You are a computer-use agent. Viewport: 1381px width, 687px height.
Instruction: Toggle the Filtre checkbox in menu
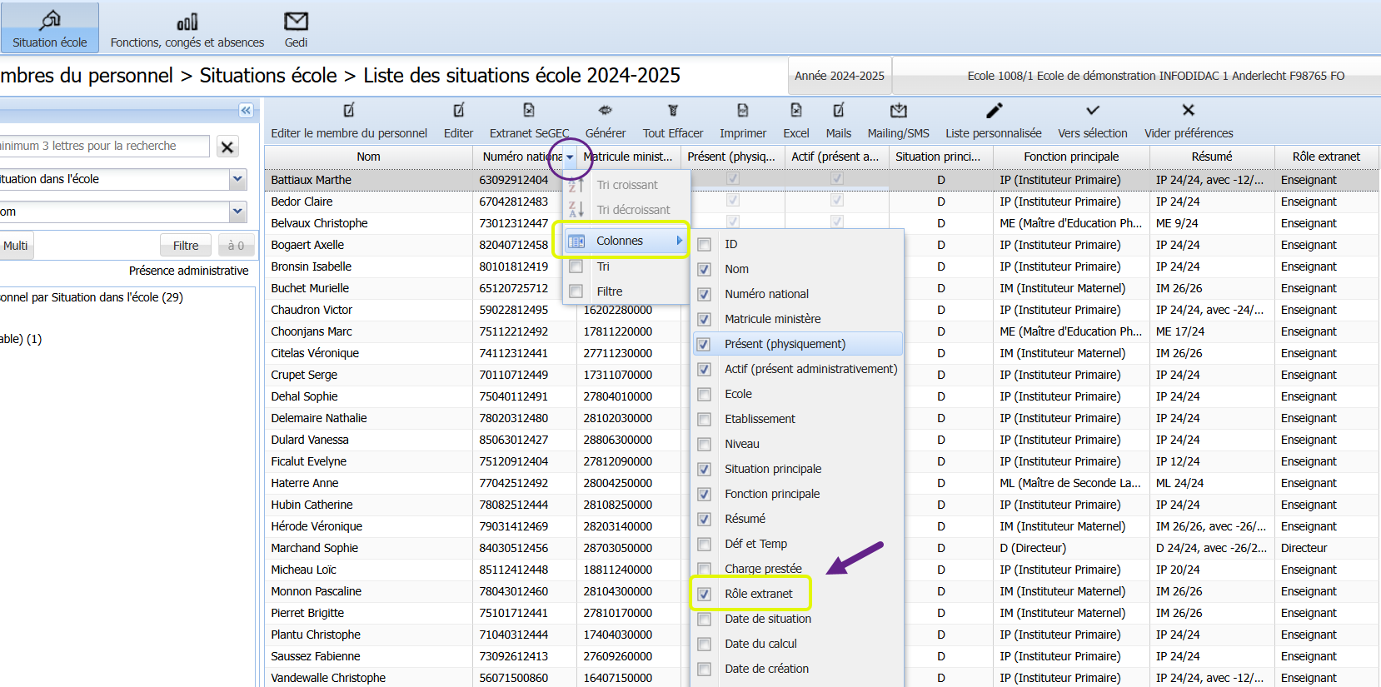(x=576, y=291)
